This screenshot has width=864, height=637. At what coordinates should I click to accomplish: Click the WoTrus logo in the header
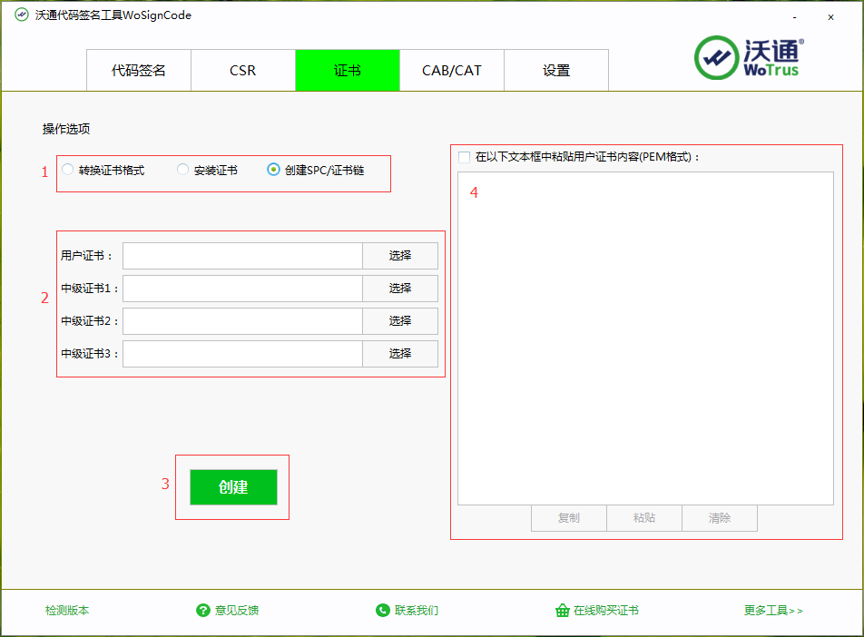(749, 58)
